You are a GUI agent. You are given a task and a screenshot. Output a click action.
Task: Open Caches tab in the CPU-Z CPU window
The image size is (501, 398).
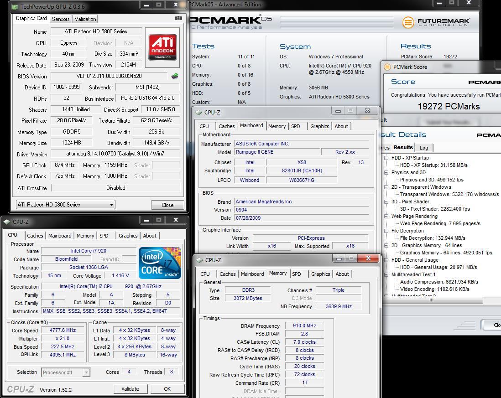35,236
